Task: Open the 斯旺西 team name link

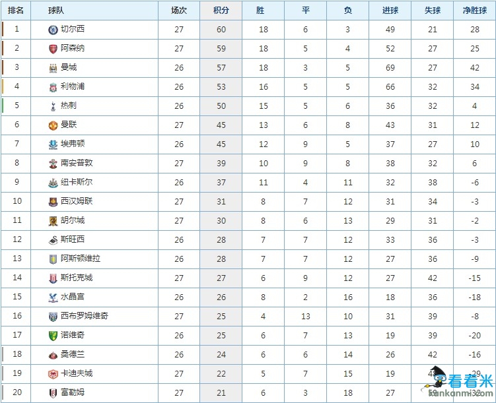Action: click(x=73, y=240)
